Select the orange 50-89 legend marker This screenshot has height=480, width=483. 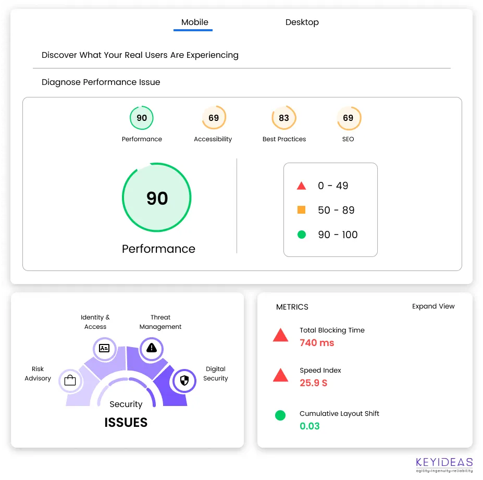pyautogui.click(x=301, y=210)
